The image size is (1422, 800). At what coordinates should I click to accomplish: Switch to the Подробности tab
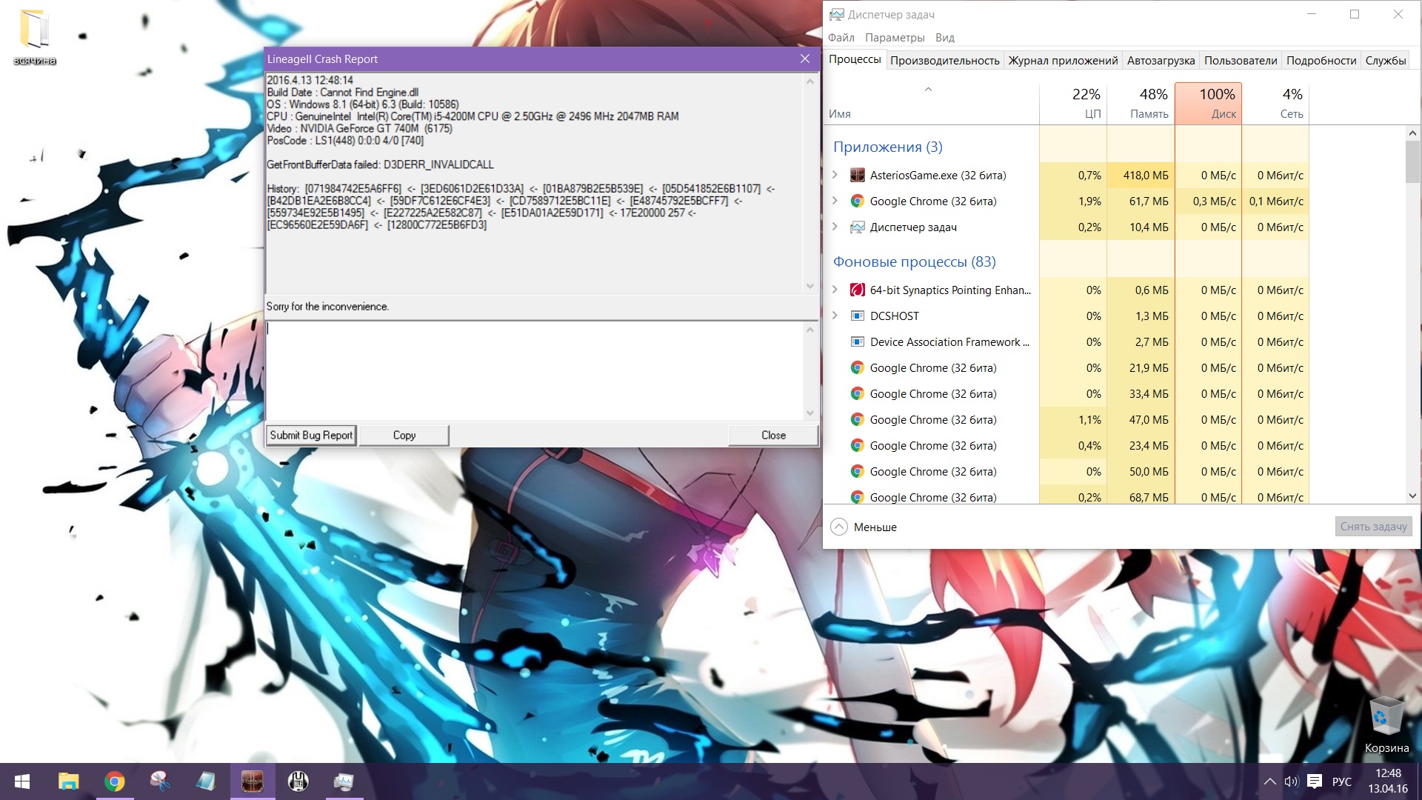point(1321,61)
